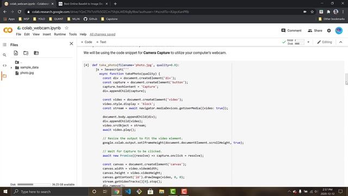Collapse the header with the chevron

341,42
